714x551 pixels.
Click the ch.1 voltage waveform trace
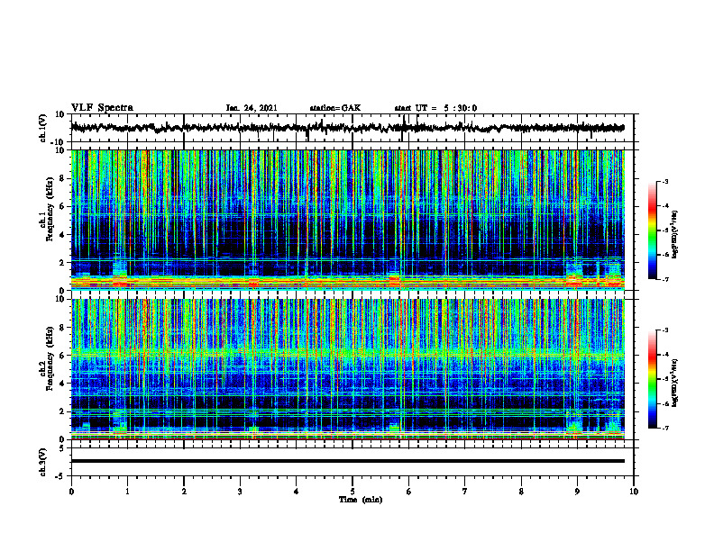point(347,128)
